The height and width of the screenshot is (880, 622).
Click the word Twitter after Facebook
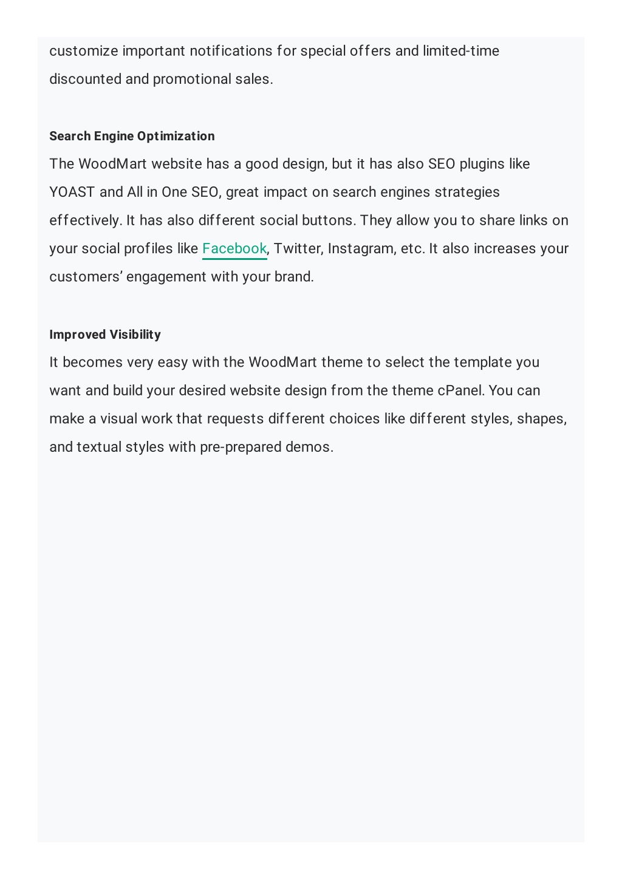pos(298,248)
